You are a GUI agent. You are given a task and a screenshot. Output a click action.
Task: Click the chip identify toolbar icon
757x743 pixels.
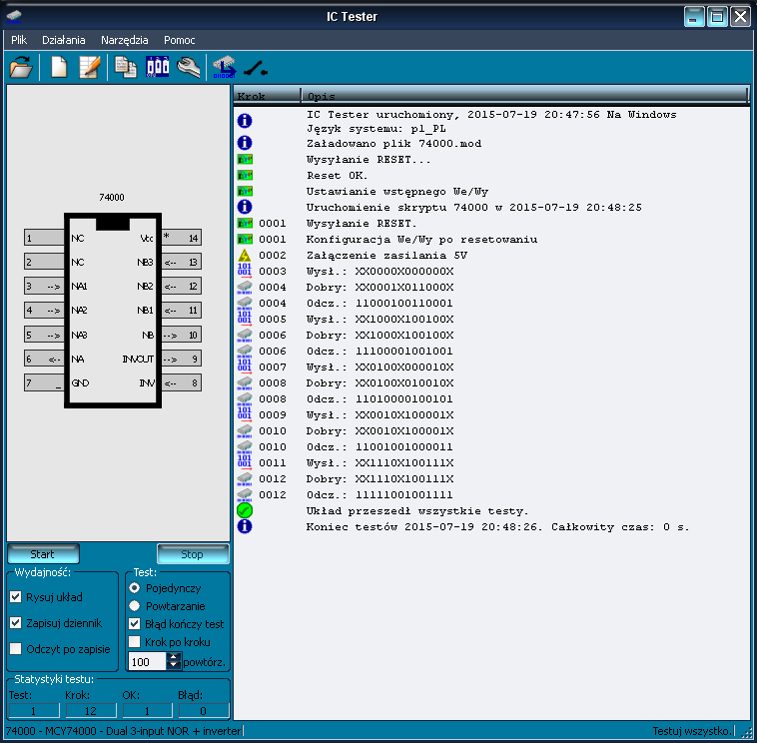224,68
